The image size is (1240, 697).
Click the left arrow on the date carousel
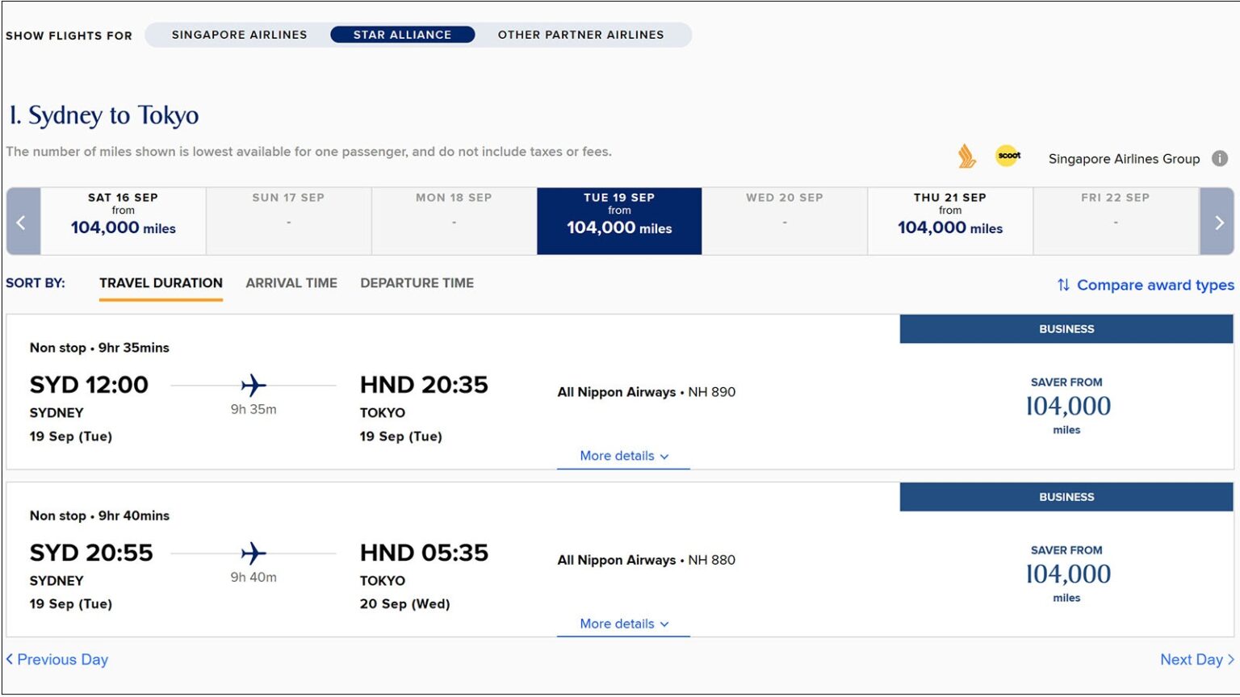tap(21, 221)
